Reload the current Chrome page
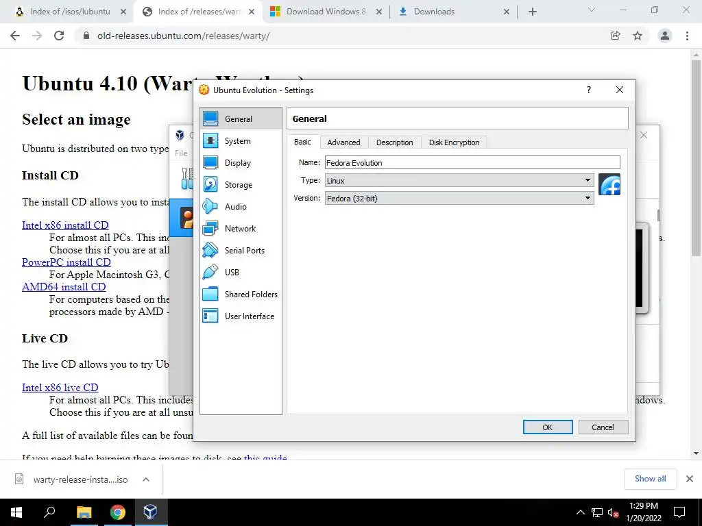Image resolution: width=702 pixels, height=526 pixels. tap(59, 36)
